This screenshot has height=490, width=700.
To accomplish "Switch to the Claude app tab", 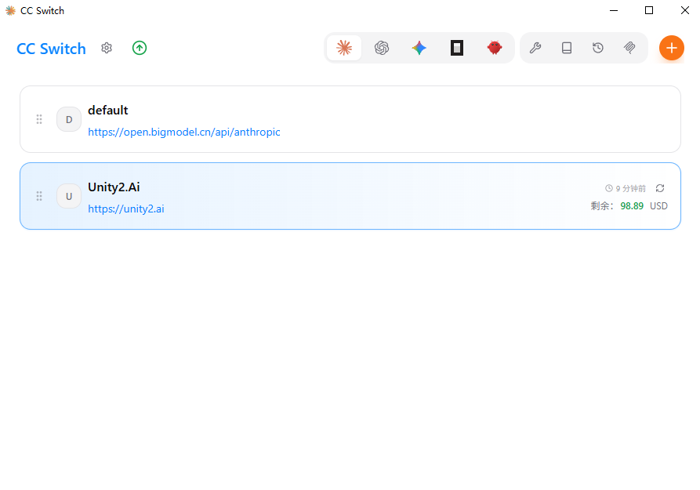I will click(x=344, y=48).
